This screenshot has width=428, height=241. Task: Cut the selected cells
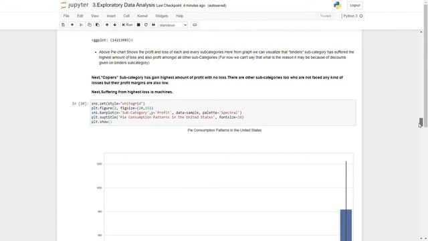81,25
